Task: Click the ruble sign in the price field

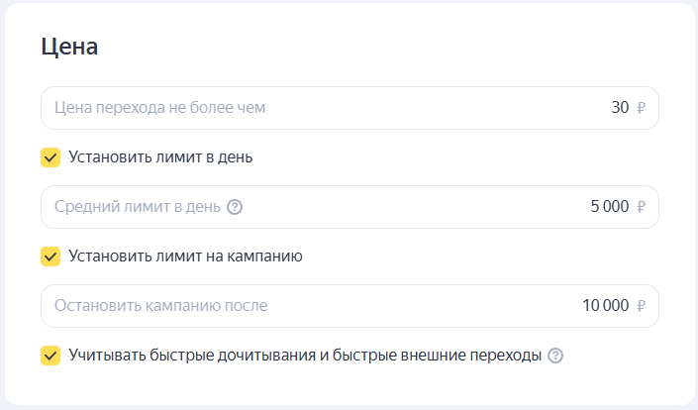Action: click(x=642, y=108)
